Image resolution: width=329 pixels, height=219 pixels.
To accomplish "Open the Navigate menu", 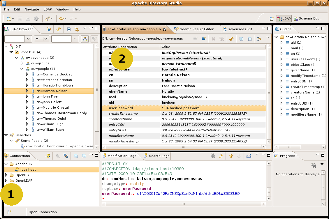I will coord(32,9).
